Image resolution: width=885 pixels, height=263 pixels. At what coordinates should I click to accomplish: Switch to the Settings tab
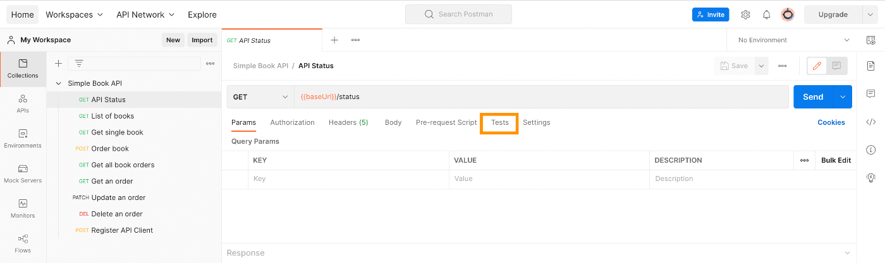click(x=537, y=122)
